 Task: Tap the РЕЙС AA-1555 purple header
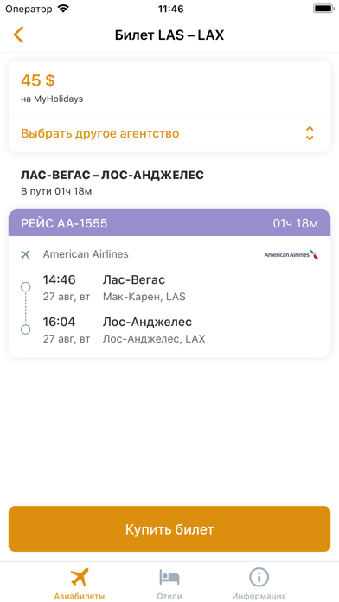(x=169, y=223)
